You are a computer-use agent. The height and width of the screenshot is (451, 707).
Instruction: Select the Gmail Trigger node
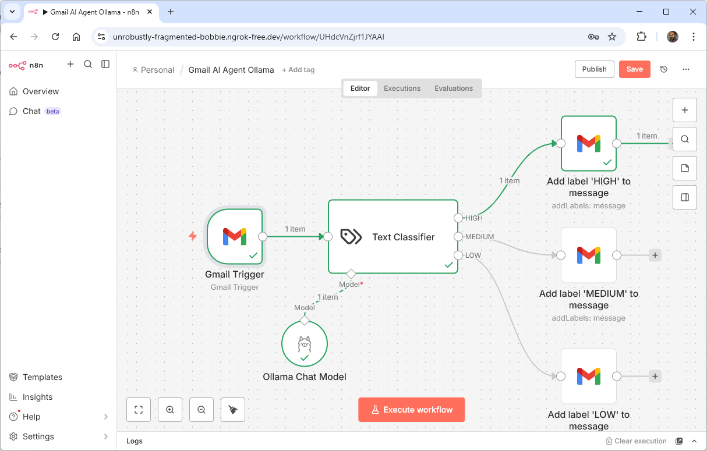coord(235,236)
